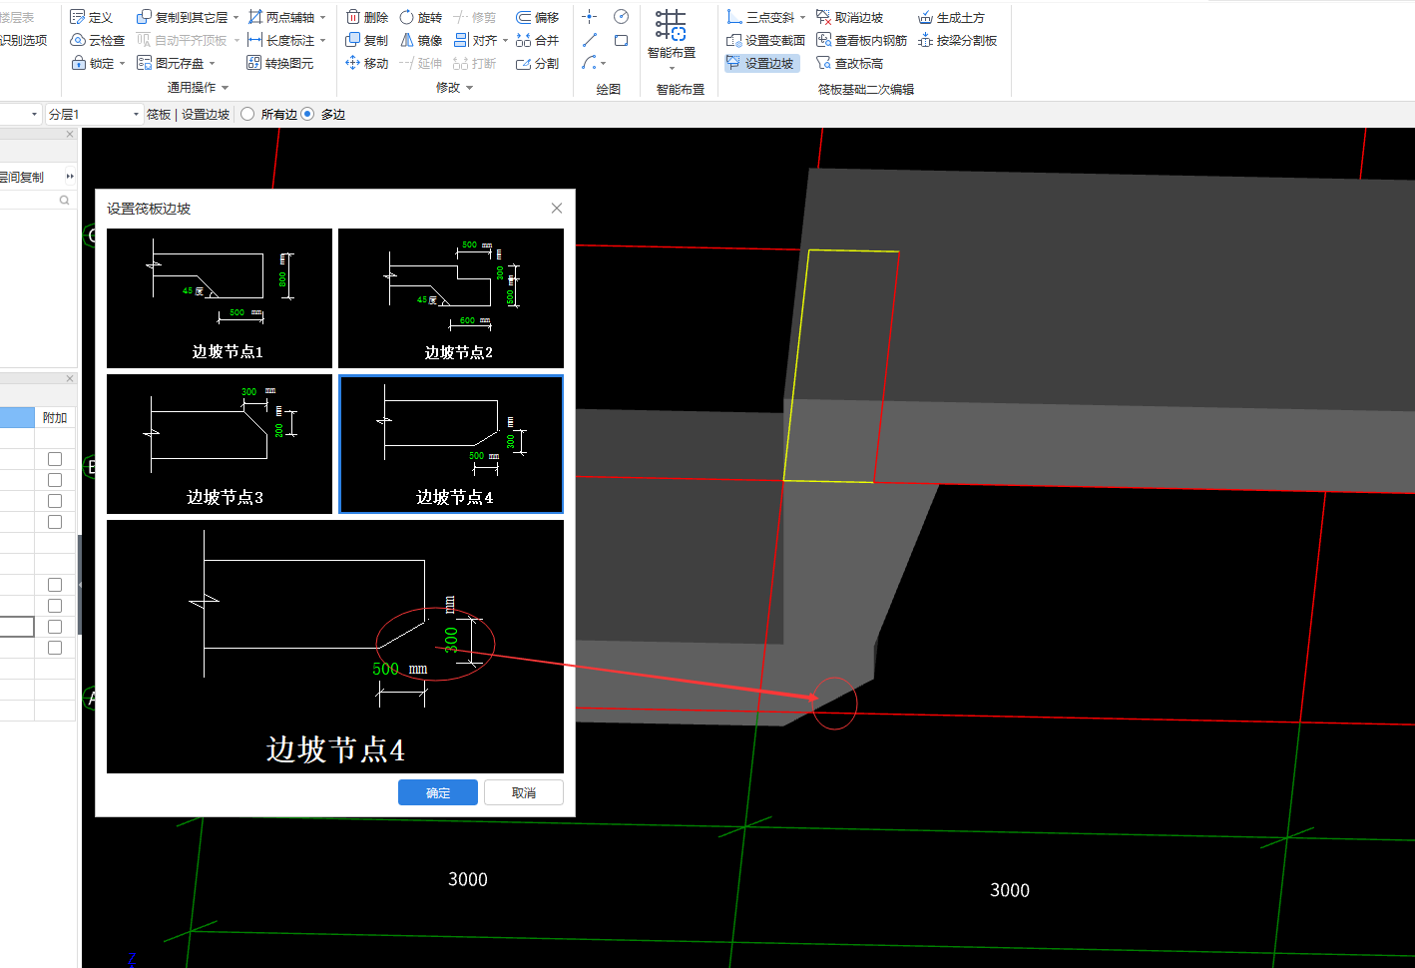Open 云检查 cloud check

98,40
